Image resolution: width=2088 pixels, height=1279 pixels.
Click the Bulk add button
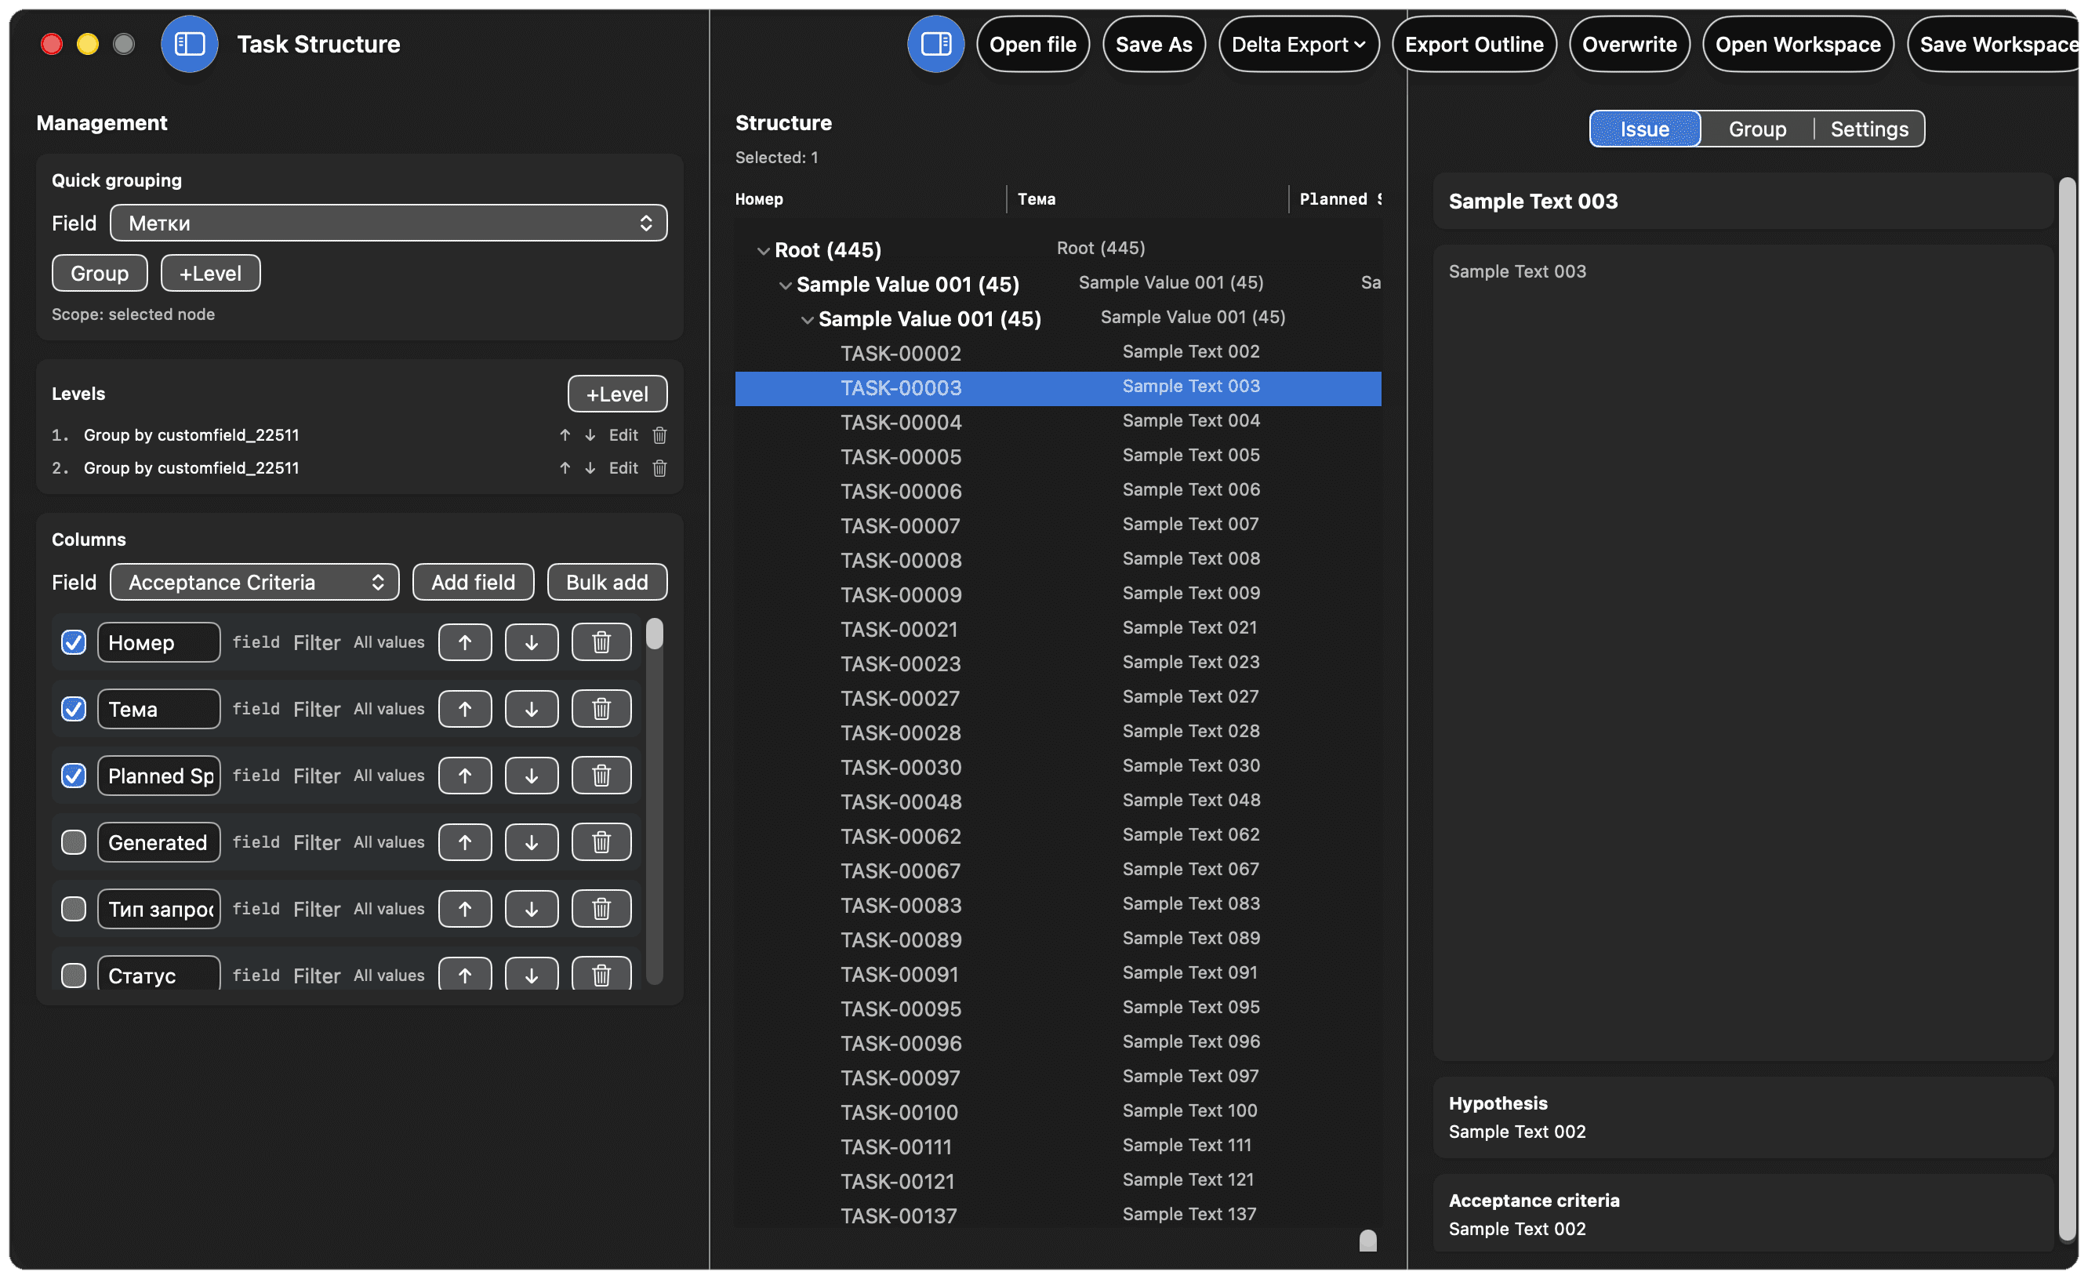(607, 583)
